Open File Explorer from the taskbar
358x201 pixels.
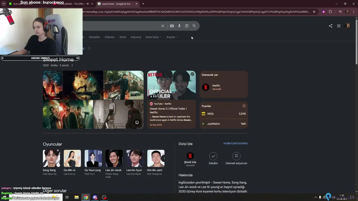(x=76, y=197)
